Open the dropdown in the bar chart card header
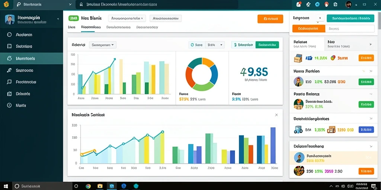Image resolution: width=381 pixels, height=190 pixels. coord(103,45)
